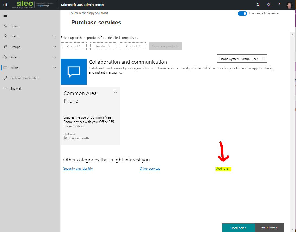The image size is (296, 232).
Task: Open the Other services link
Action: pyautogui.click(x=150, y=169)
